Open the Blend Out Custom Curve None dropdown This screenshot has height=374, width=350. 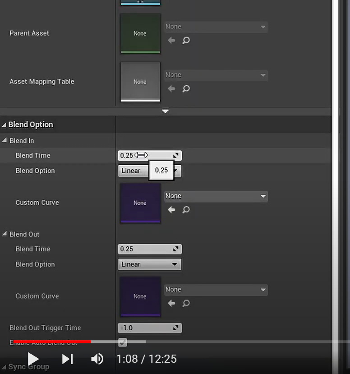click(x=216, y=290)
